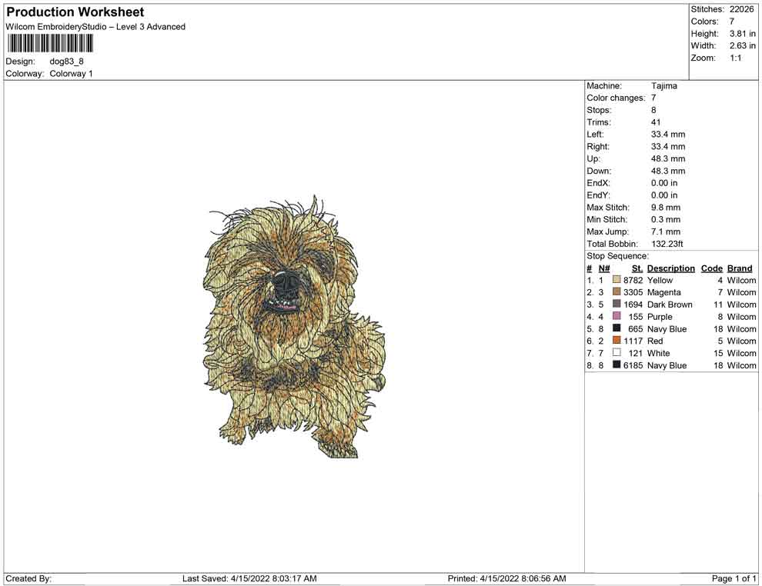
Task: Open the Code column header
Action: tap(711, 268)
